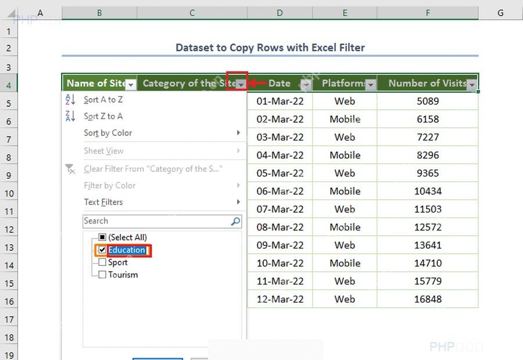Click the Sort A to Z icon
This screenshot has width=523, height=360.
pos(70,99)
